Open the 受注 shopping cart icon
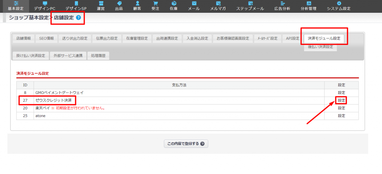The width and height of the screenshot is (382, 174). (x=156, y=3)
